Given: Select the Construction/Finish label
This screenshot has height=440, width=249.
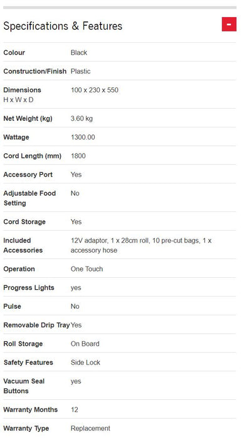Looking at the screenshot, I should coord(34,71).
